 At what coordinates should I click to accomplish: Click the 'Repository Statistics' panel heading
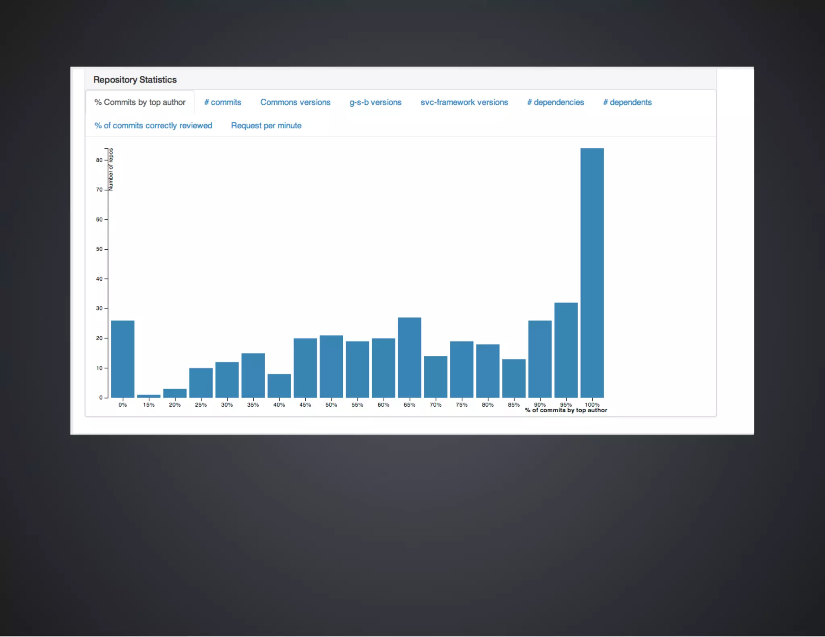tap(135, 80)
